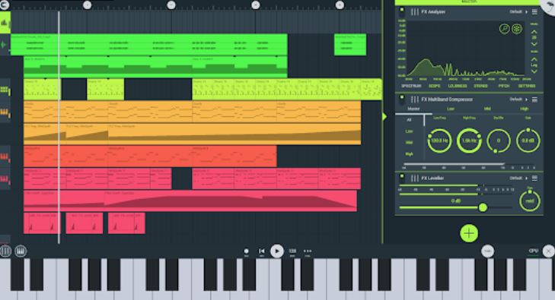555x300 pixels.
Task: Open the Multiband Compressor Default preset dropdown
Action: click(518, 99)
